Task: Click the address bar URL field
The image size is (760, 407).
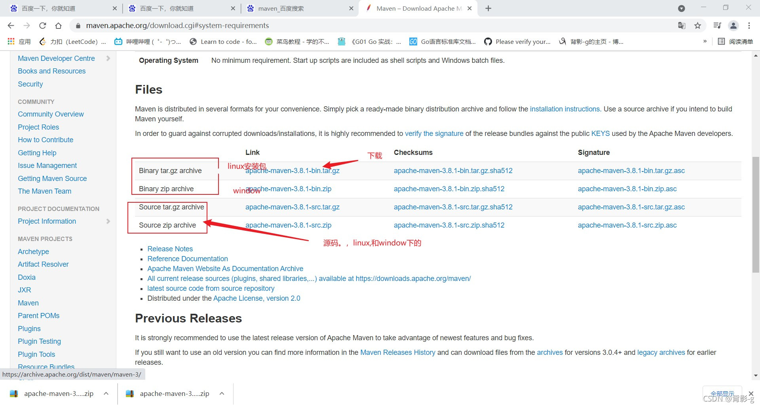Action: click(372, 26)
